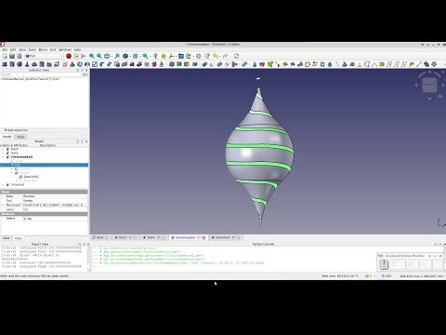The width and height of the screenshot is (446, 335).
Task: Select the highlighted Cut tree item
Action: coord(44,165)
